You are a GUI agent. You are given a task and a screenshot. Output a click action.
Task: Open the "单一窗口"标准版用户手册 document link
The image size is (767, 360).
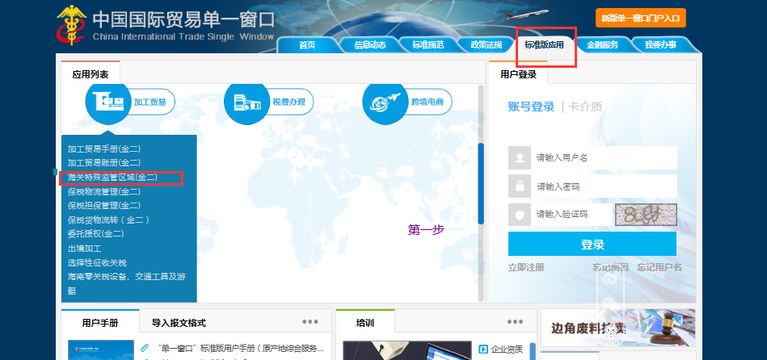pyautogui.click(x=241, y=348)
